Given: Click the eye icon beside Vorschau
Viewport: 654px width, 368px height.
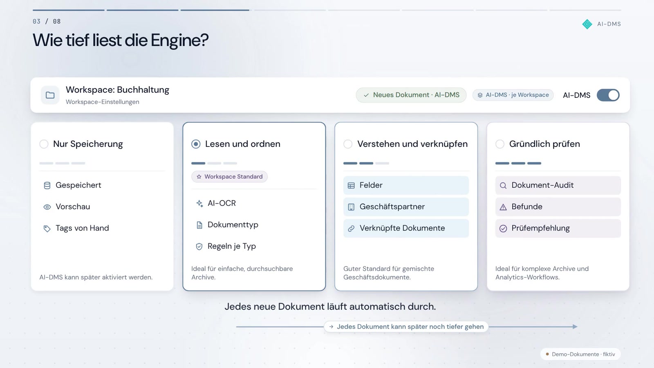Looking at the screenshot, I should tap(47, 207).
